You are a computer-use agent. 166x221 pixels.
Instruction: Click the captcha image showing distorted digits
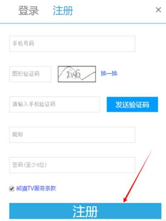click(x=77, y=74)
